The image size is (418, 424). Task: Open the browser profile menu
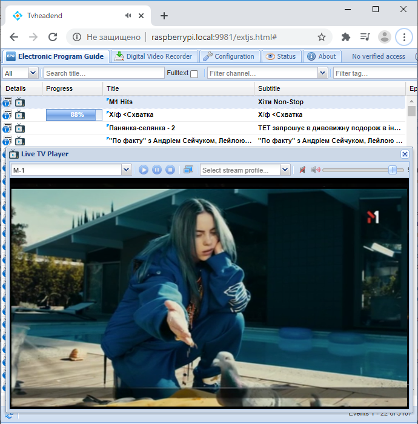coord(385,37)
